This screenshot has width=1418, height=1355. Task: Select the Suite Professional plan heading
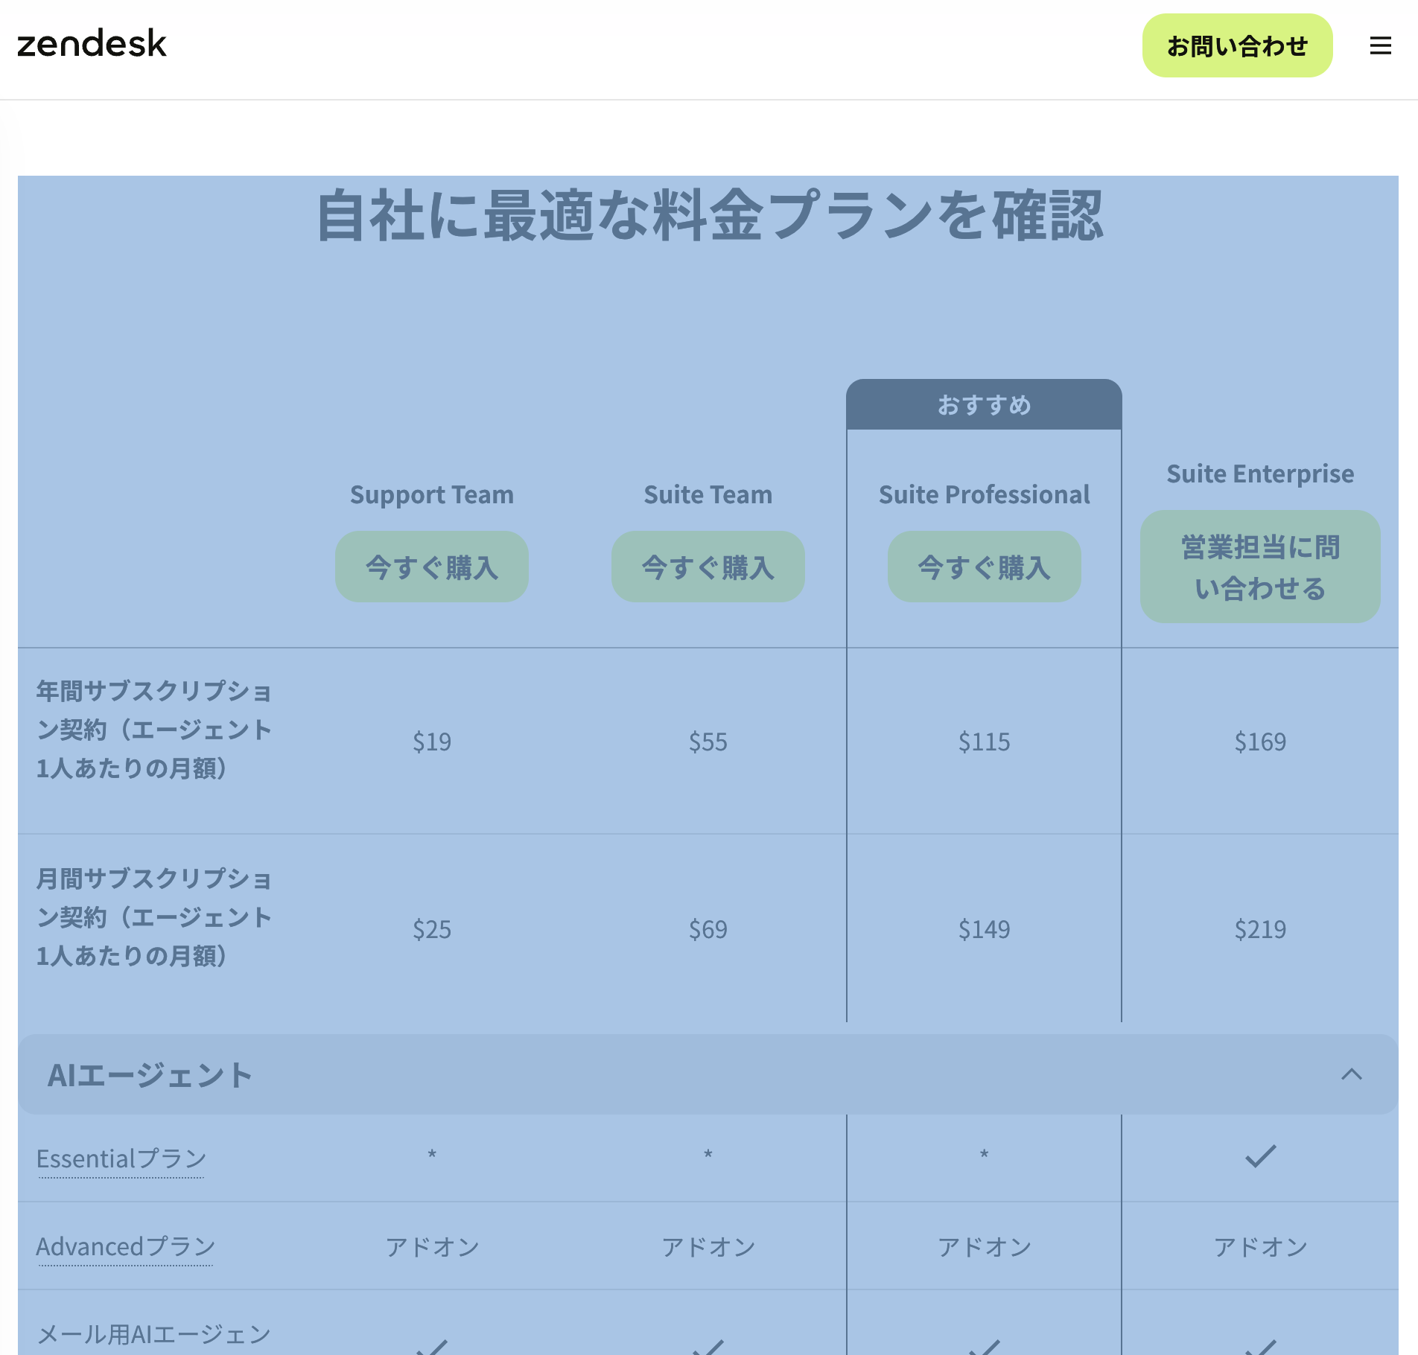[x=984, y=495]
